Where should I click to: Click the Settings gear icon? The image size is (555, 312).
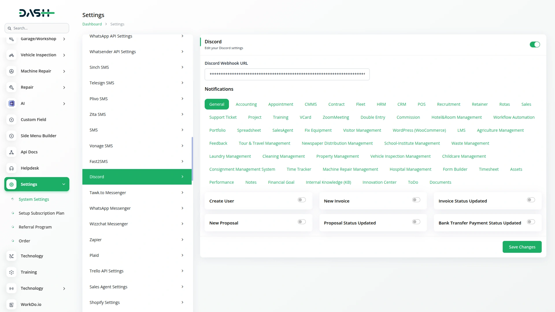point(12,184)
